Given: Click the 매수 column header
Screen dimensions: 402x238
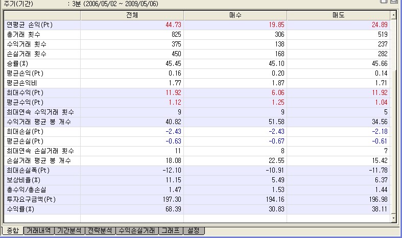Looking at the screenshot, I should (x=234, y=15).
